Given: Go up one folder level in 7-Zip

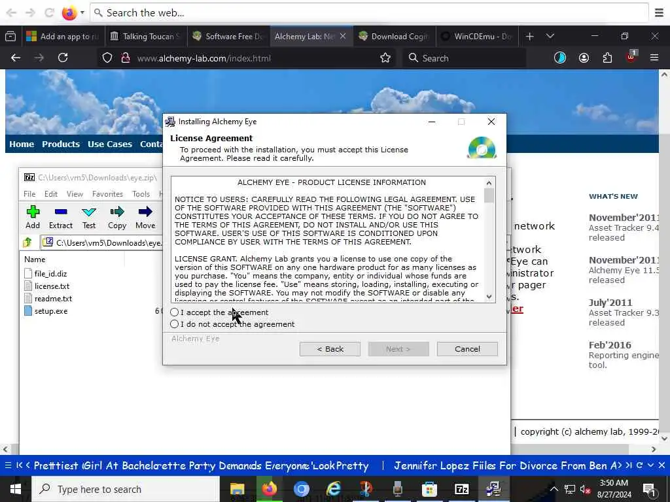Looking at the screenshot, I should click(x=27, y=243).
